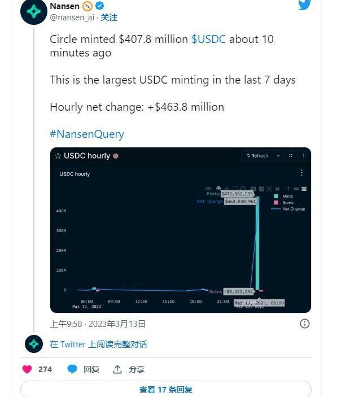Click the share upload icon
Viewport: 337px width, 397px height.
coord(117,369)
